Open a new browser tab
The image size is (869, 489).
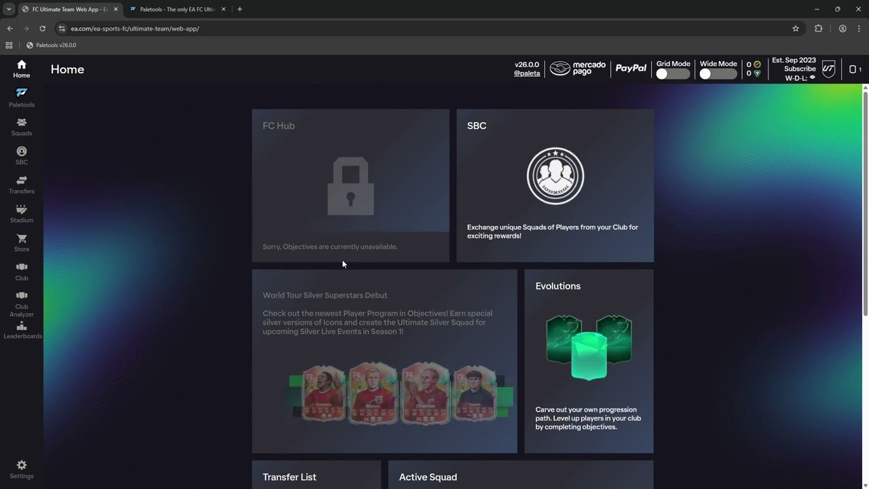coord(240,10)
